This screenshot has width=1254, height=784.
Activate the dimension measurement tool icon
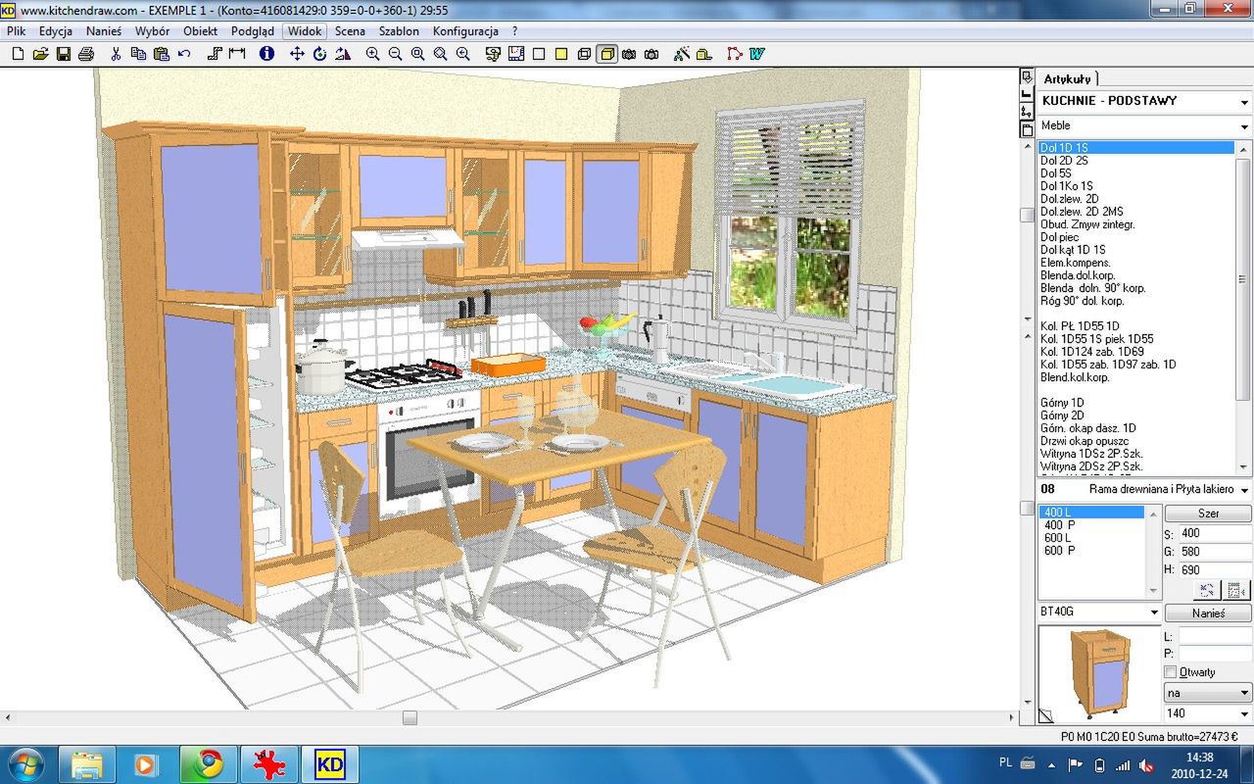237,54
